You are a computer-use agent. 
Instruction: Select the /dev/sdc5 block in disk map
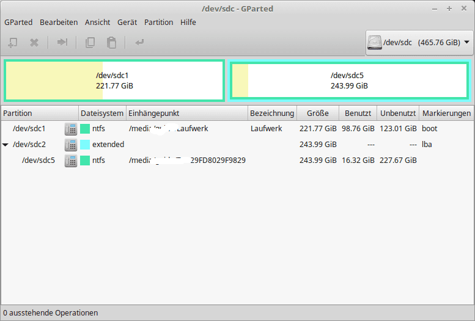tap(349, 81)
